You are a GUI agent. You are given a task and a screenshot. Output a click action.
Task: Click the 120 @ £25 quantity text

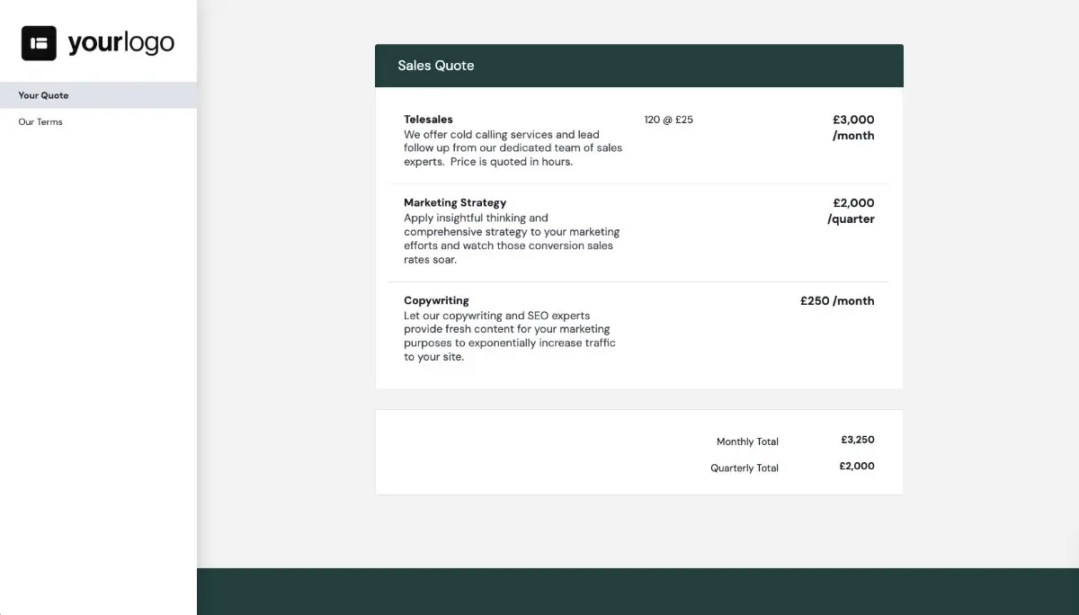tap(667, 119)
